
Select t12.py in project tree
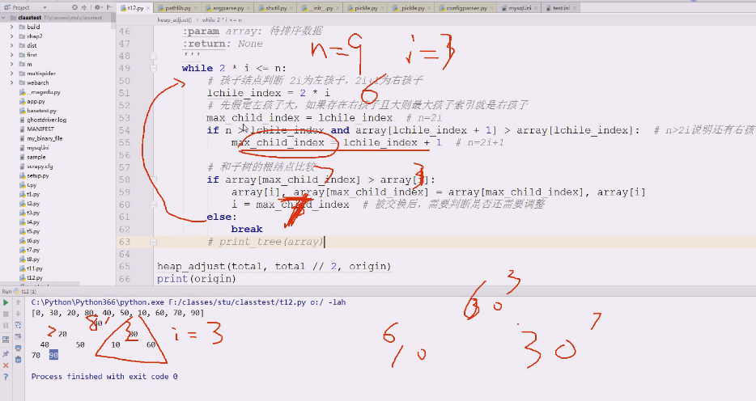click(35, 278)
